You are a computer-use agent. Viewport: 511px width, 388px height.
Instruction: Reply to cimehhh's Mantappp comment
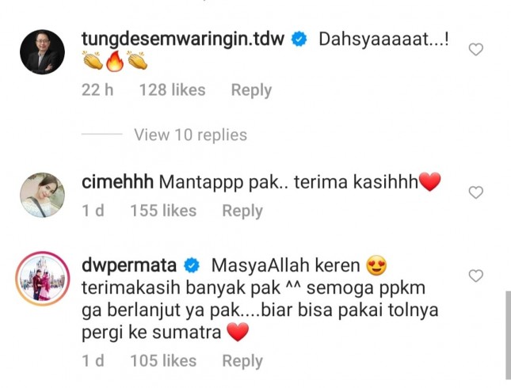tap(242, 211)
